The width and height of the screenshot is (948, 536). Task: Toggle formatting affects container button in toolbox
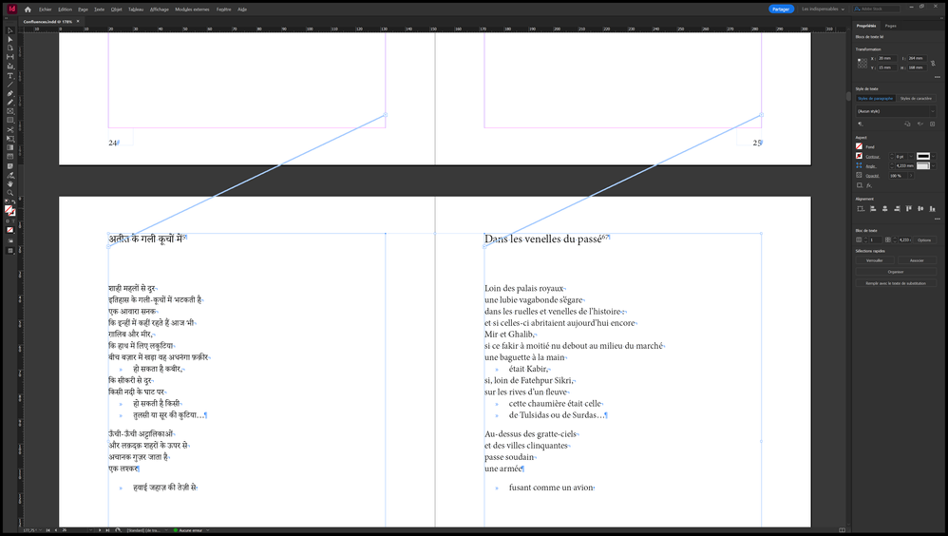pos(8,220)
